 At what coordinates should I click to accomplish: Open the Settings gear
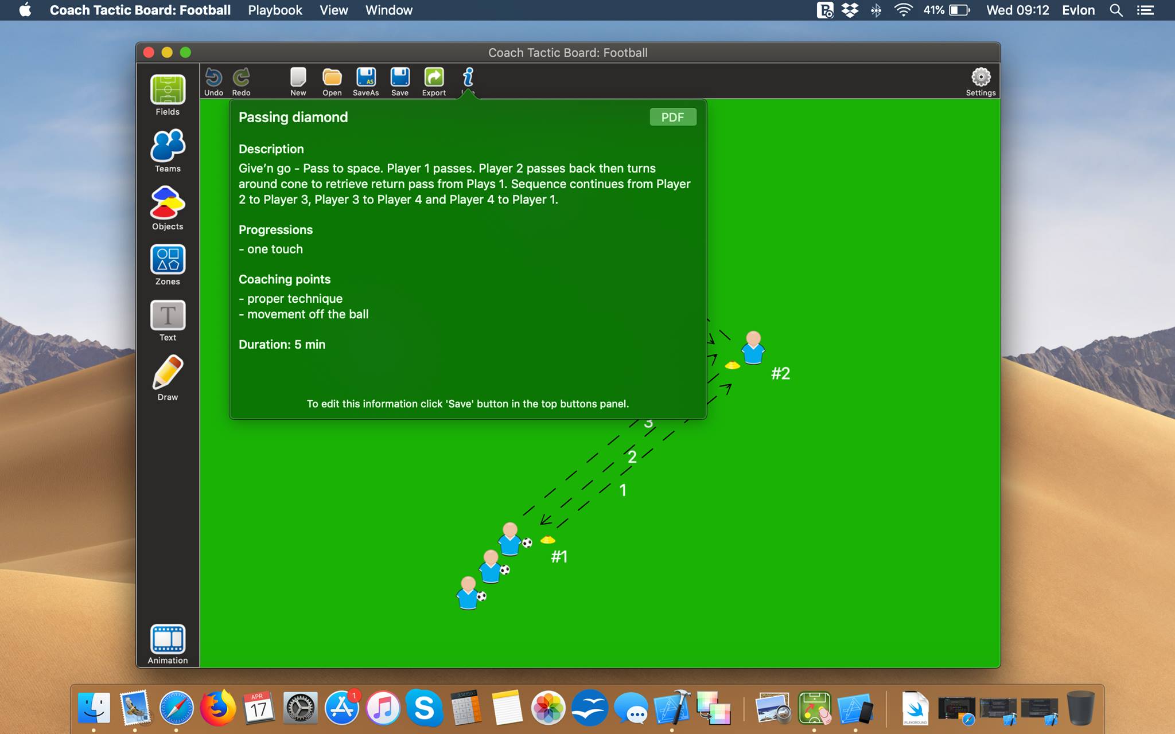point(981,82)
